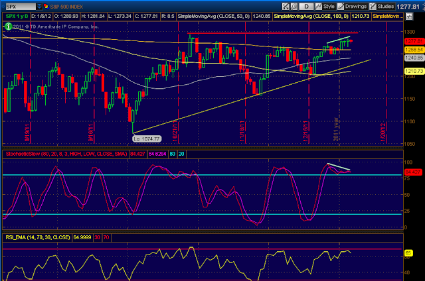Click the yellow 1258.54 price bubble
Screen dimensions: 425x281
coord(414,50)
